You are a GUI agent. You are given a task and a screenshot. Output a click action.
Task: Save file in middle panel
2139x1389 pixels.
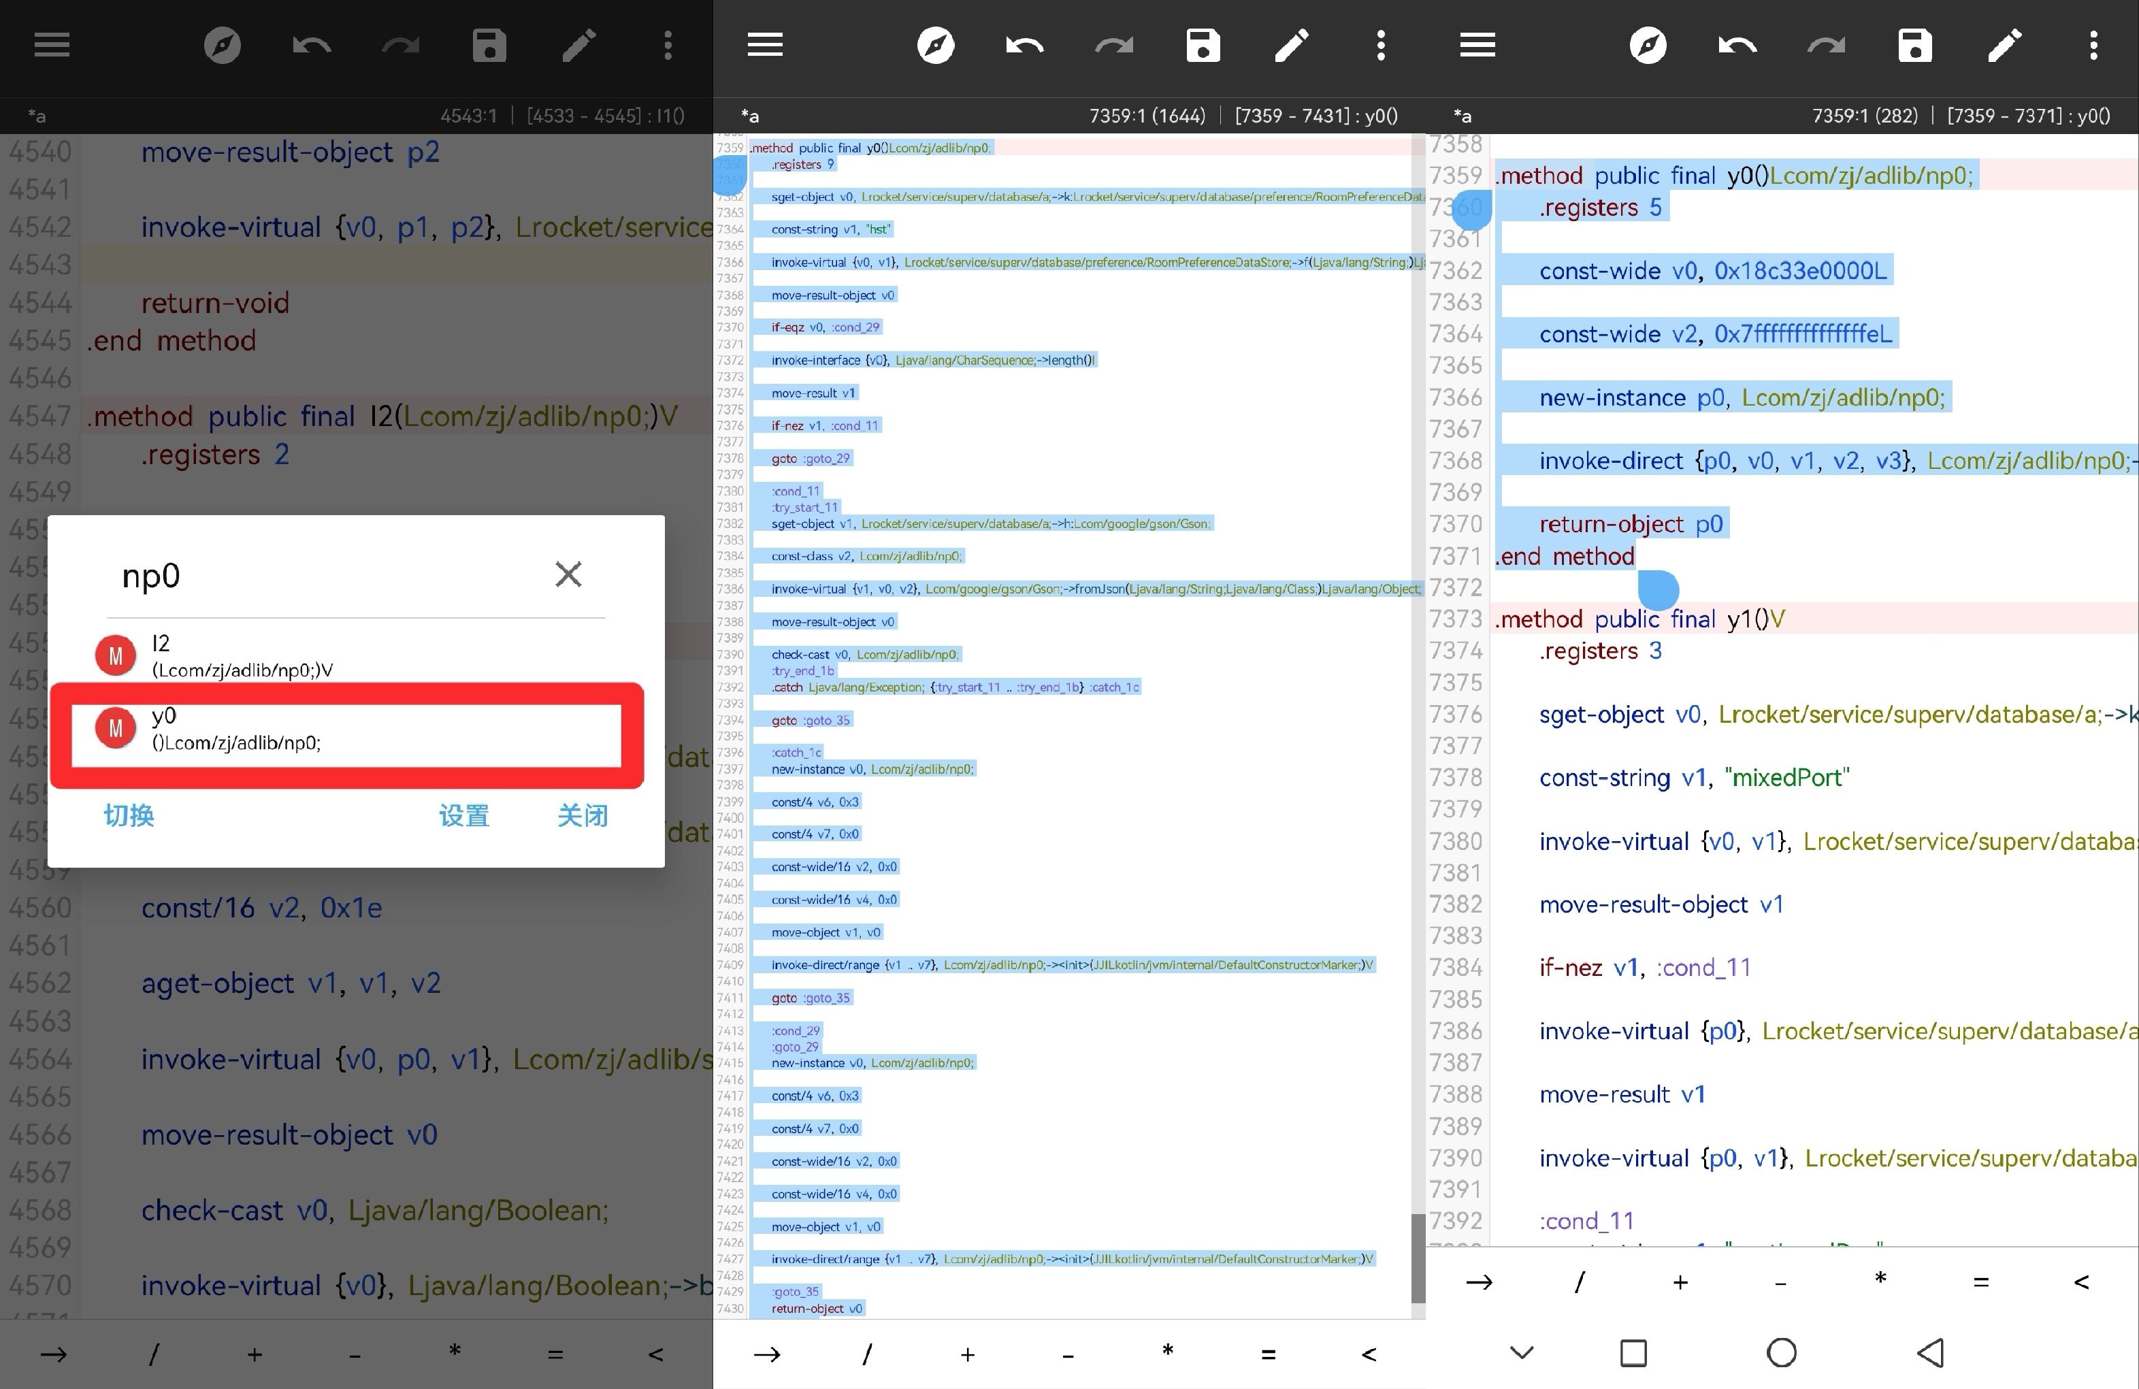[1203, 45]
